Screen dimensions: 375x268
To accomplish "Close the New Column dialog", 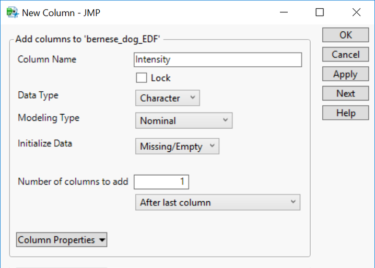I will [x=356, y=12].
